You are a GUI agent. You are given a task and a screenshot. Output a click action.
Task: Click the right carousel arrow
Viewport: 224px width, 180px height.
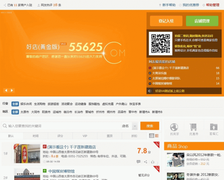(11, 90)
